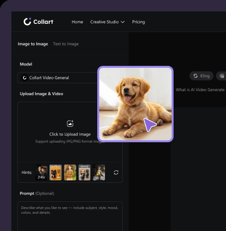The width and height of the screenshot is (226, 231).
Task: Select the black cat hint thumbnail
Action: pyautogui.click(x=56, y=173)
